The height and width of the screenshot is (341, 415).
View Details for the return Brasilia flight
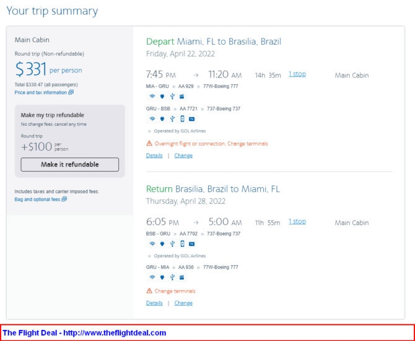(154, 303)
